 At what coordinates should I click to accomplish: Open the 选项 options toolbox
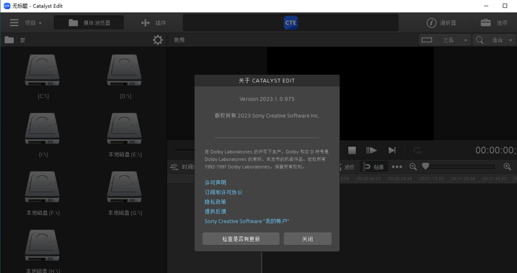click(494, 23)
